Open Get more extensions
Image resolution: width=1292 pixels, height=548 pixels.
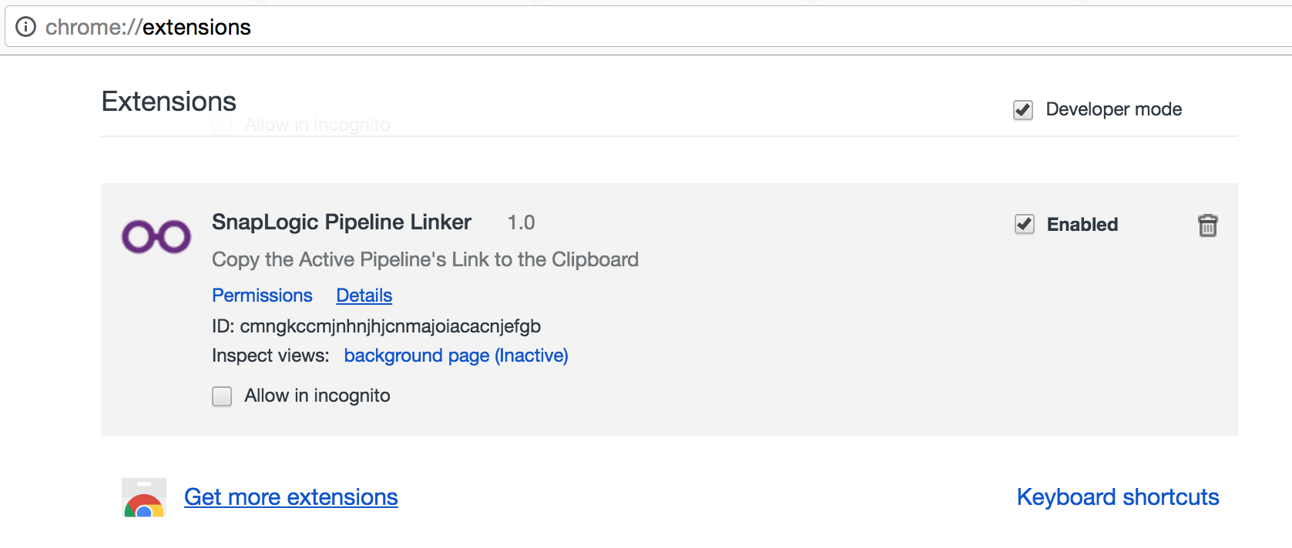[290, 497]
